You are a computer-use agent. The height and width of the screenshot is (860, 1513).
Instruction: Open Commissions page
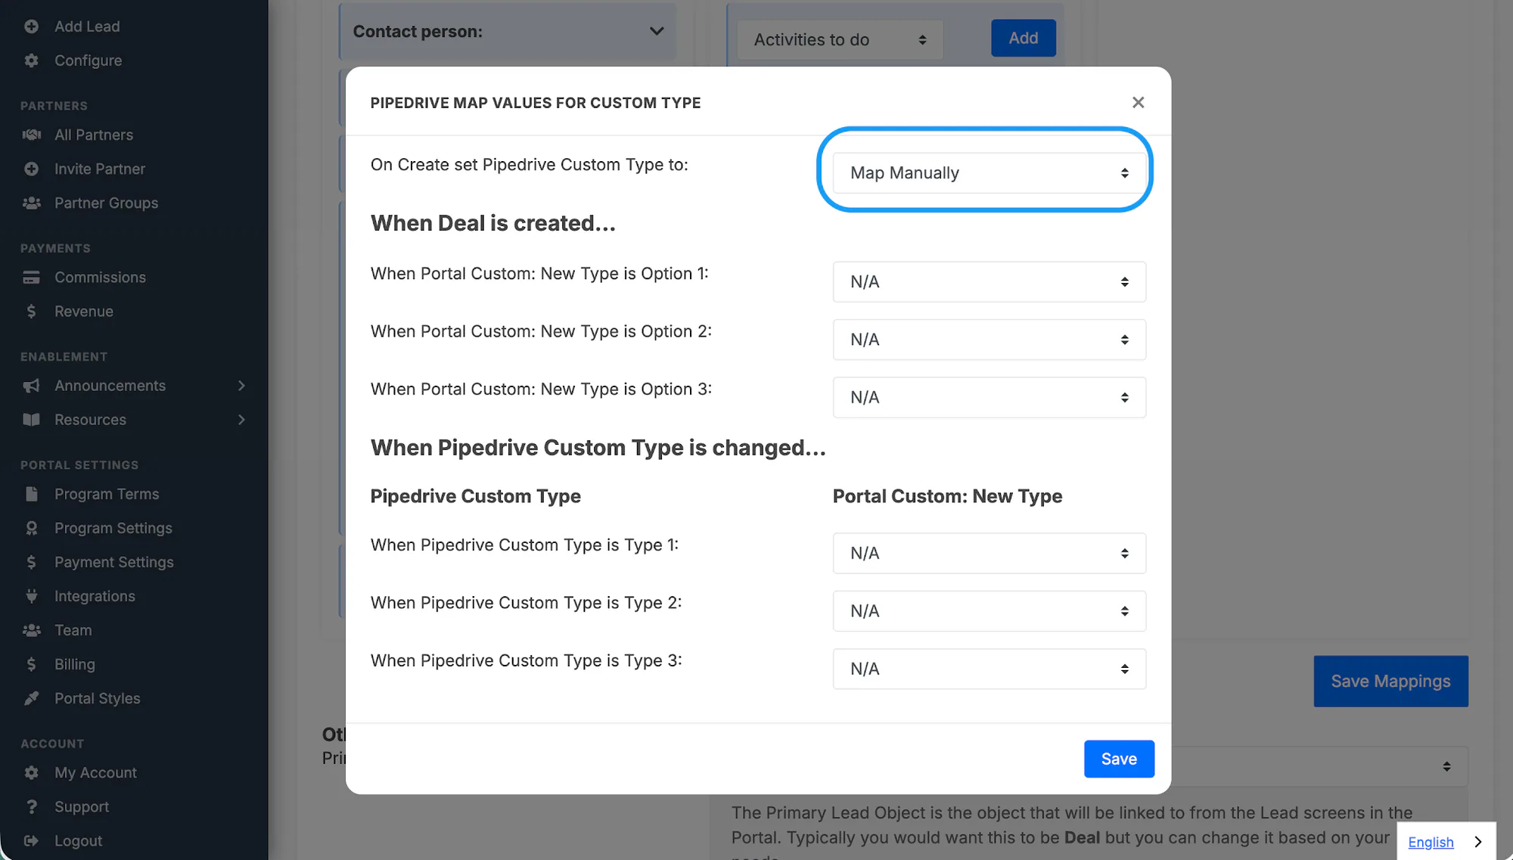tap(100, 278)
